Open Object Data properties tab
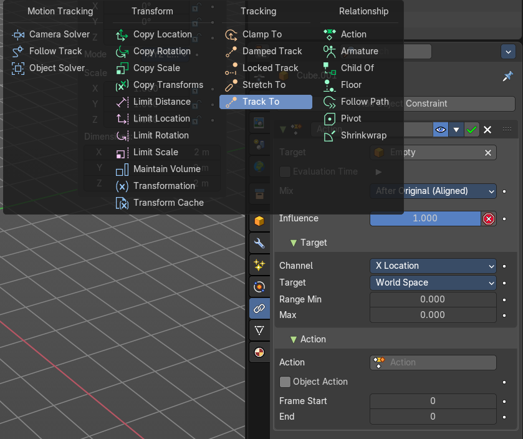 (x=259, y=330)
